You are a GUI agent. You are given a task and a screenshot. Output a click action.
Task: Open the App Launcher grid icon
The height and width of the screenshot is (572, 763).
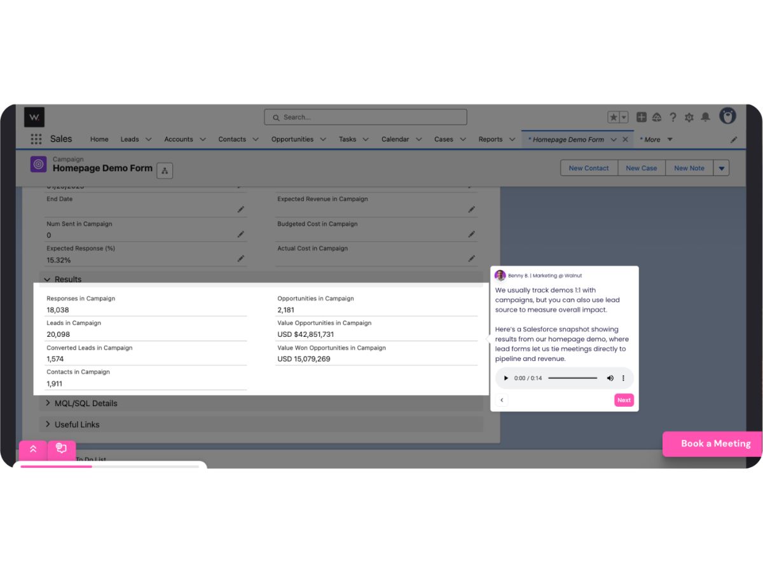pos(36,139)
